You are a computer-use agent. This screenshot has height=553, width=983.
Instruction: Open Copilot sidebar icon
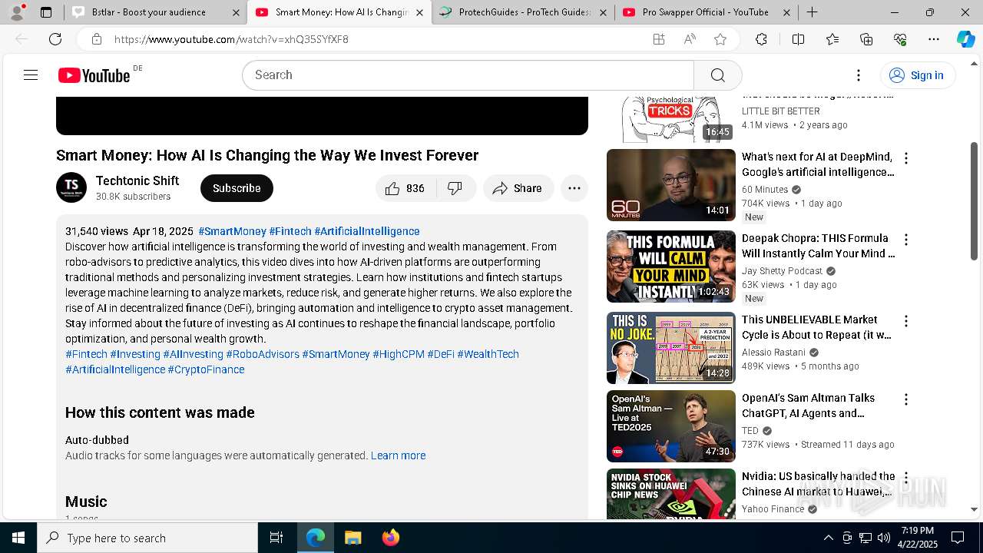pos(965,39)
